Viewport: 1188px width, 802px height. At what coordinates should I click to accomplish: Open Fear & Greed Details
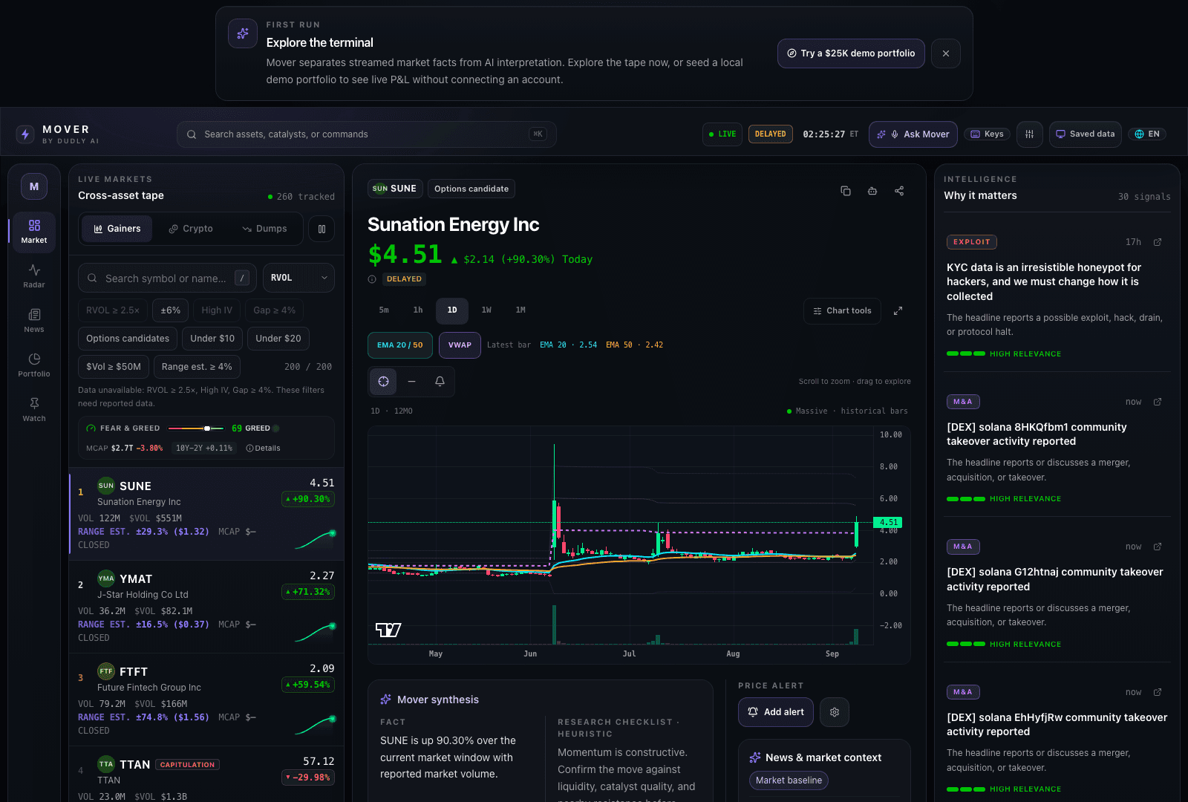(264, 449)
